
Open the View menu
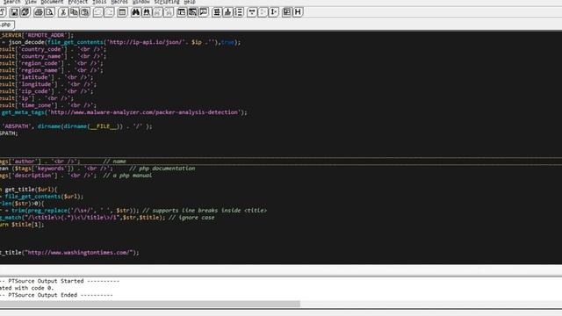pyautogui.click(x=31, y=2)
